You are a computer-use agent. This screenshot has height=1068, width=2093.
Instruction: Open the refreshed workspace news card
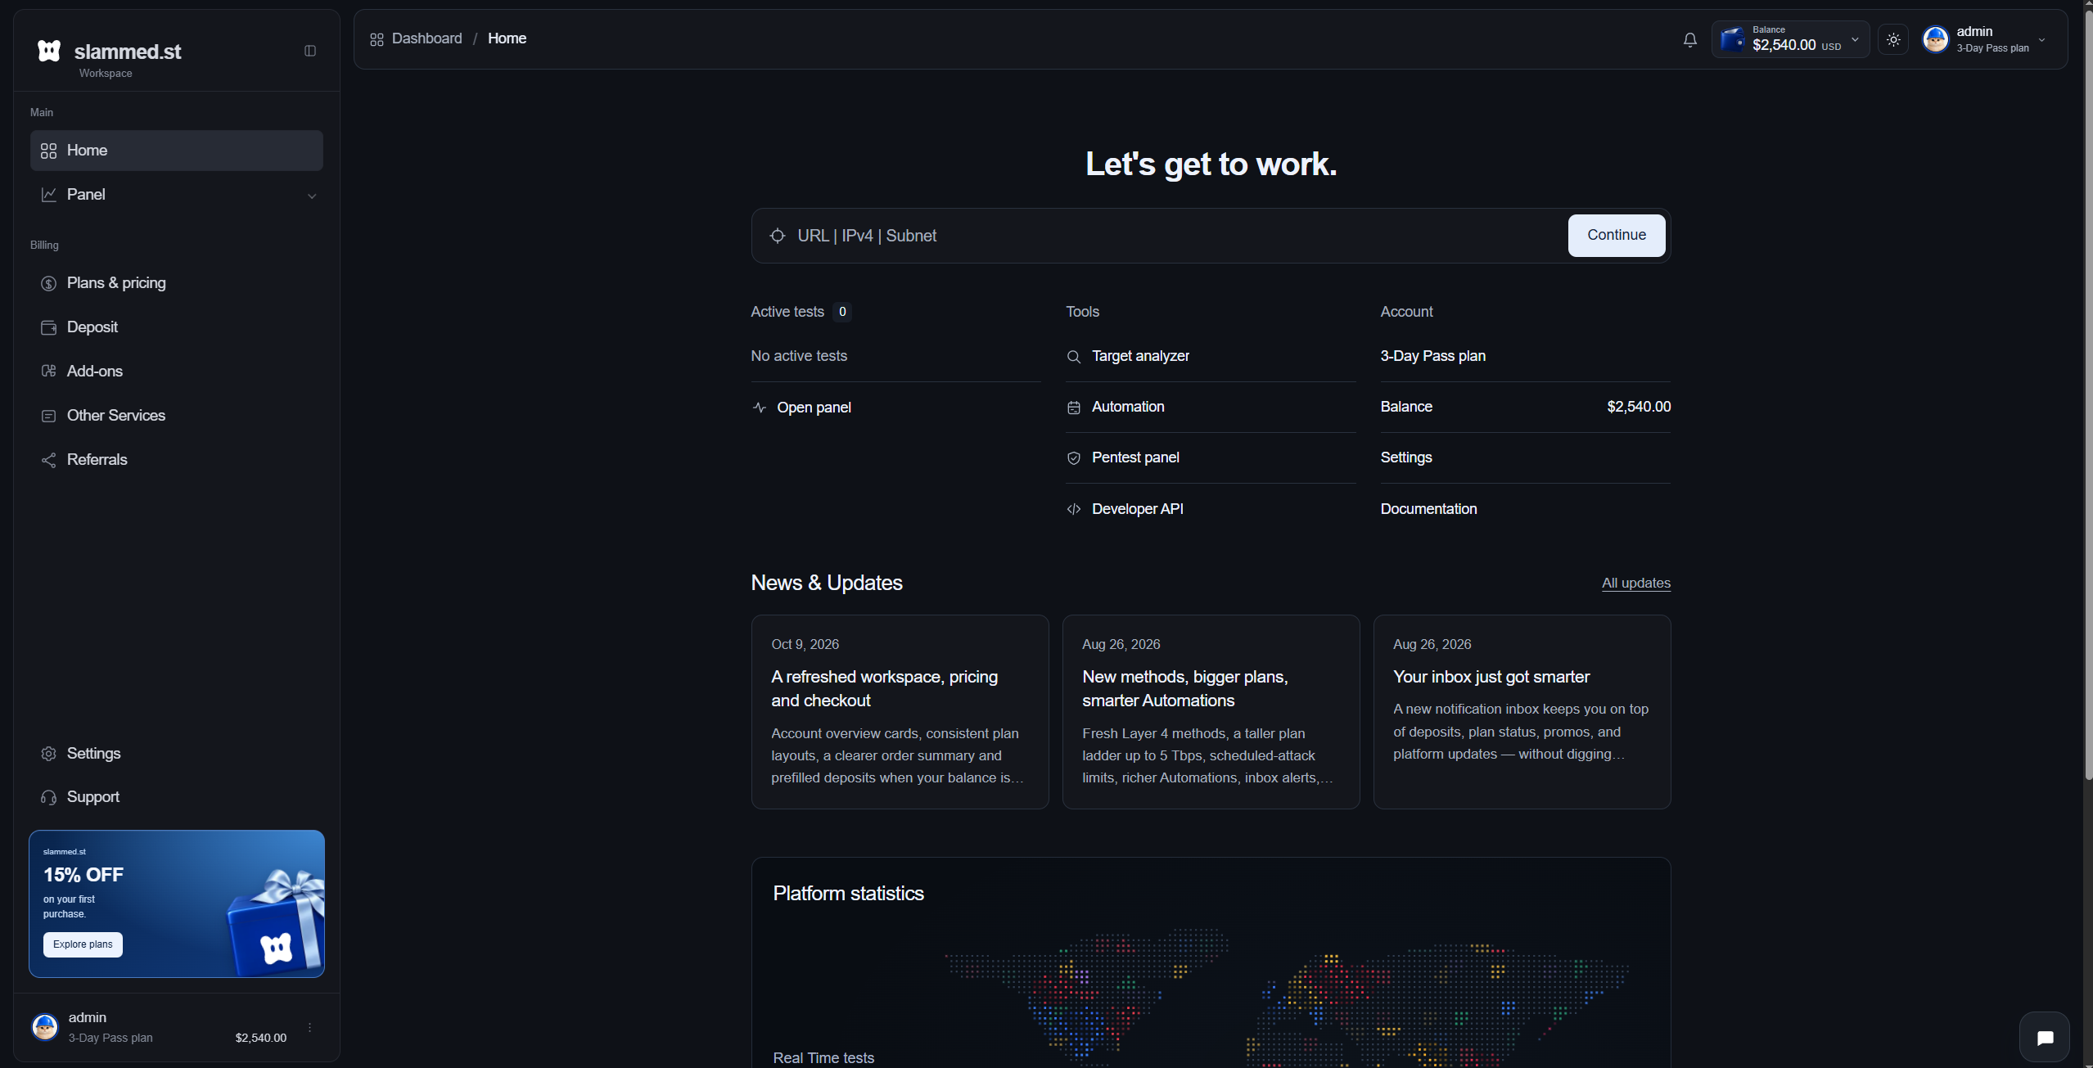900,712
